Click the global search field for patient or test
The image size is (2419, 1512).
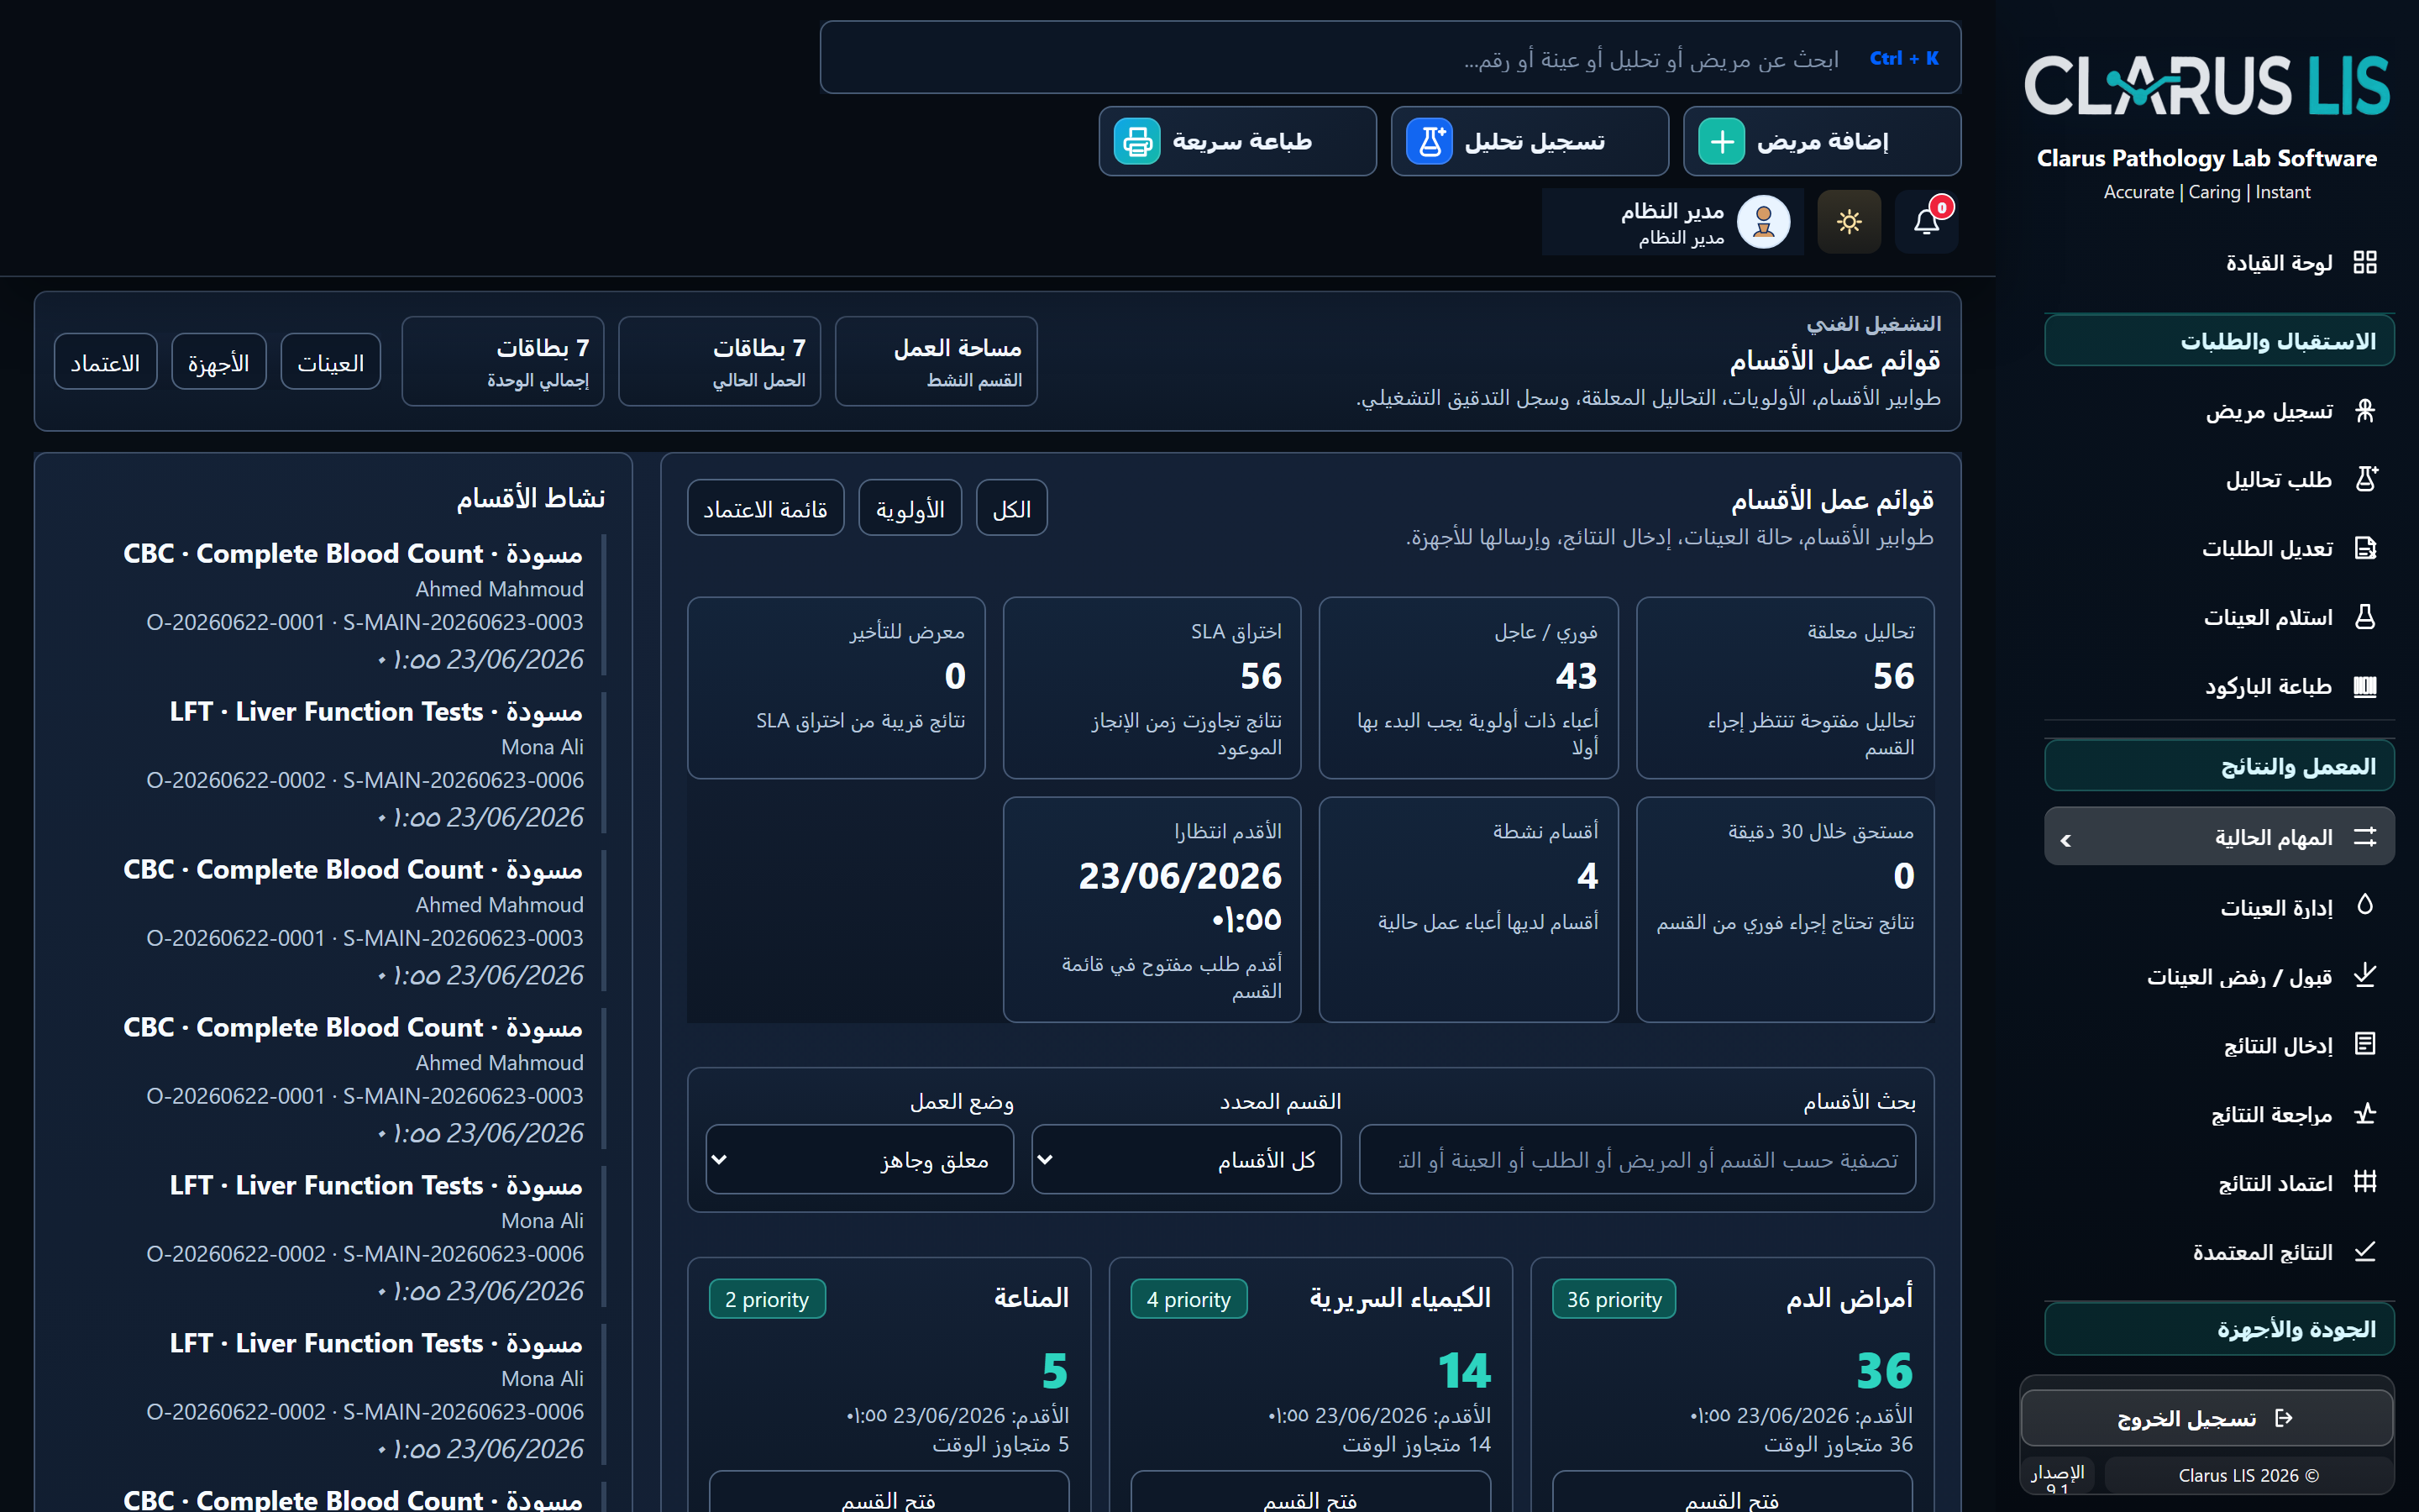1390,58
